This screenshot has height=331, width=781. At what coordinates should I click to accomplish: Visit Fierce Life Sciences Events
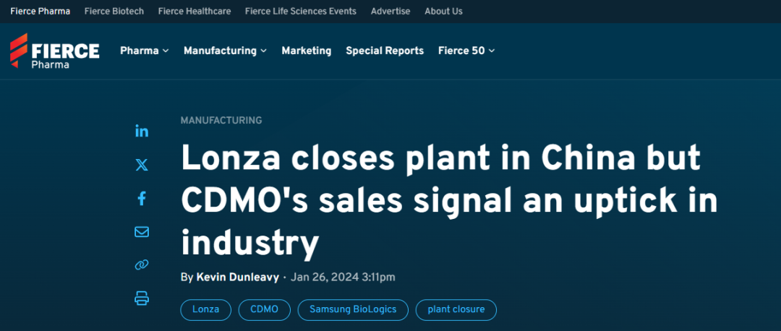point(301,11)
